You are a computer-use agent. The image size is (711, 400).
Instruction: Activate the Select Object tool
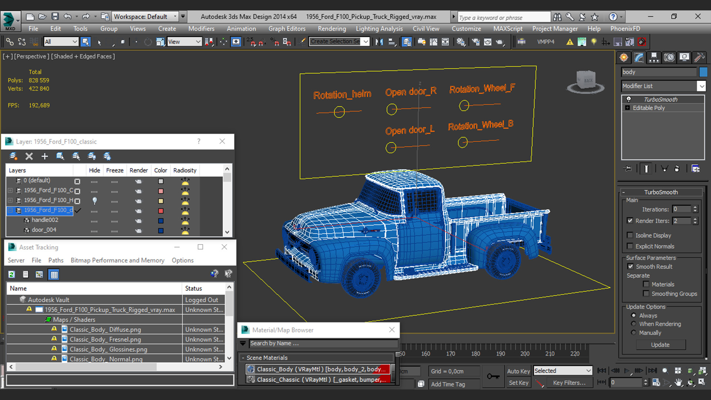coord(86,42)
